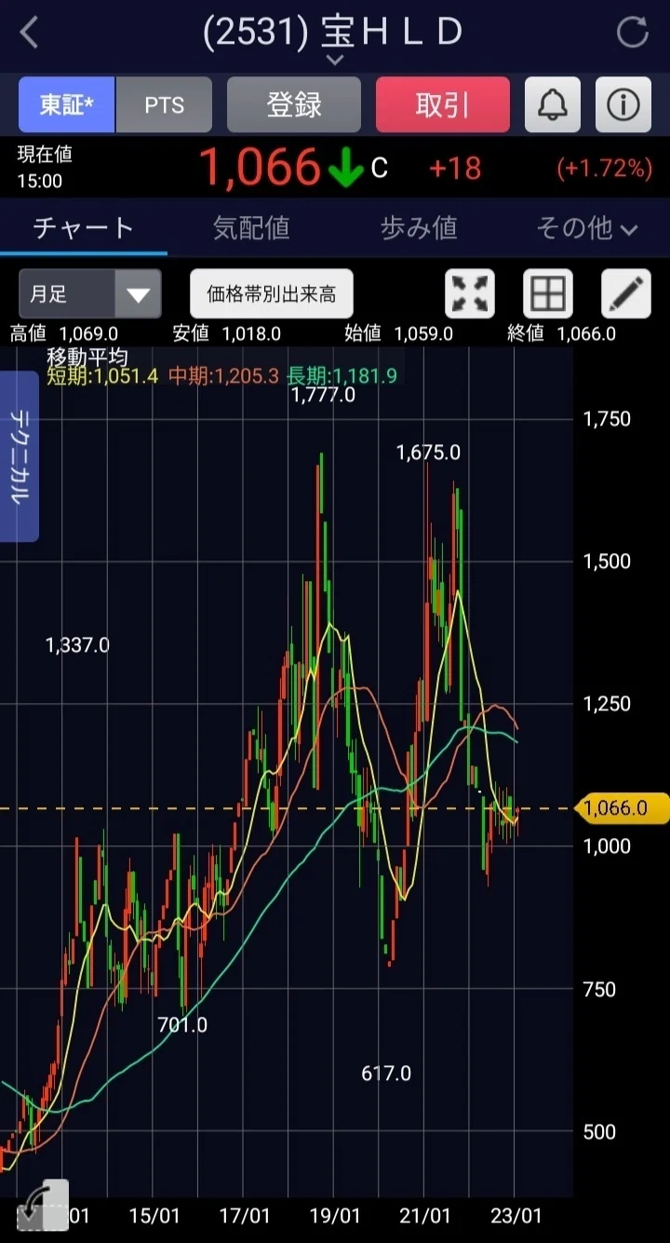Viewport: 670px width, 1243px height.
Task: Tap the 終値 1,066.0 value
Action: point(561,333)
